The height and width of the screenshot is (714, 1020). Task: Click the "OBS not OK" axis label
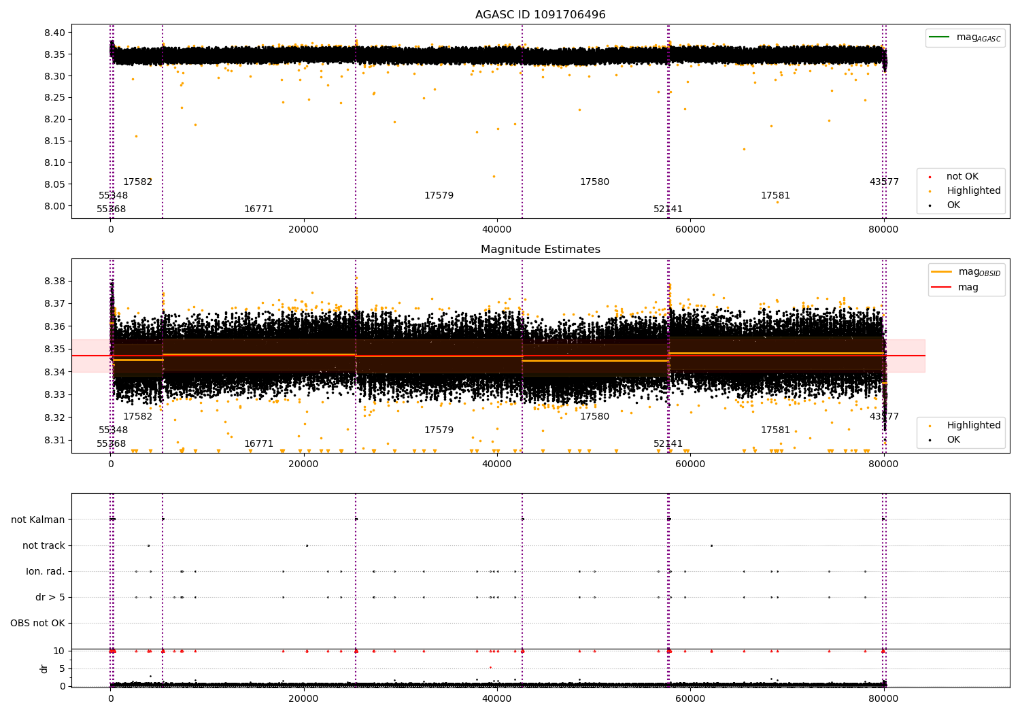[37, 623]
